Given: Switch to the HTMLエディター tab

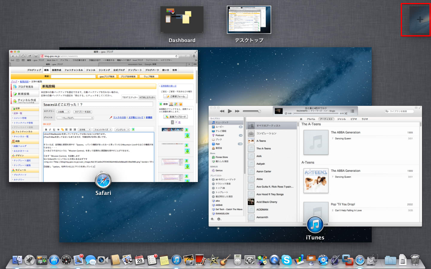Looking at the screenshot, I should (147, 97).
